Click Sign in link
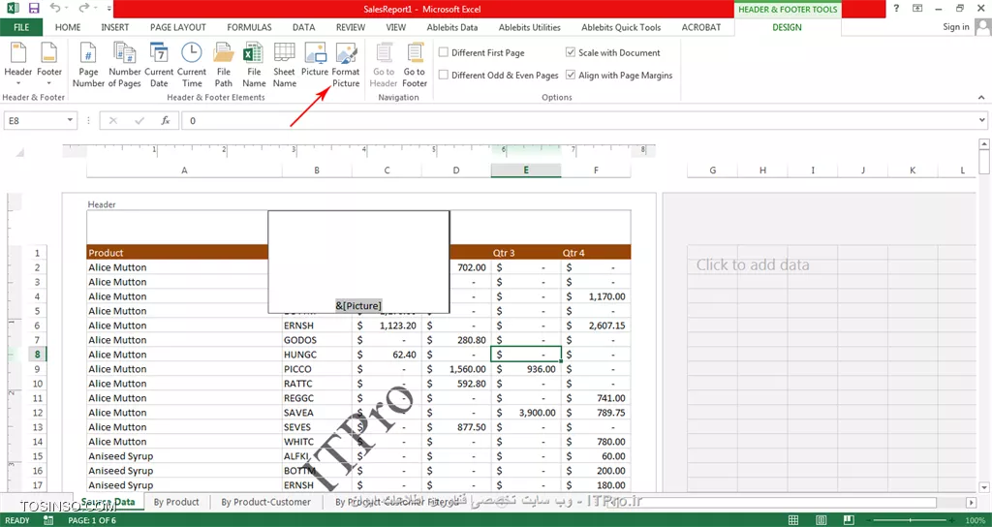This screenshot has height=527, width=992. [955, 26]
